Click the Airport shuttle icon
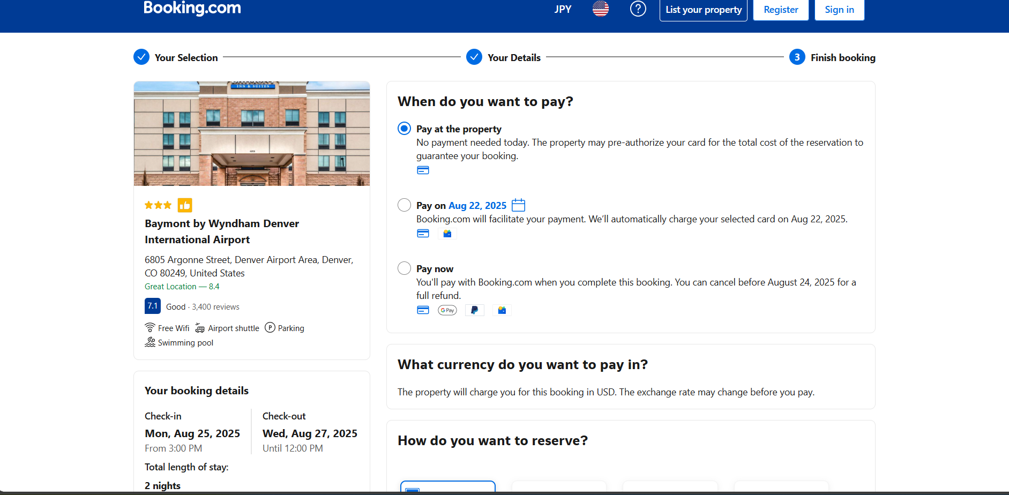The image size is (1009, 495). [200, 328]
